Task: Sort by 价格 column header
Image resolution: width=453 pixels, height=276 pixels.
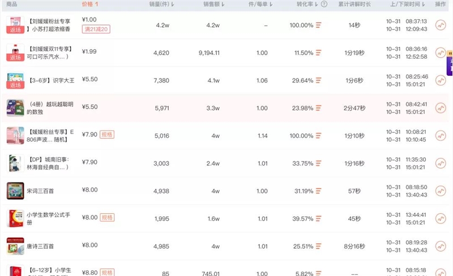Action: [x=90, y=4]
